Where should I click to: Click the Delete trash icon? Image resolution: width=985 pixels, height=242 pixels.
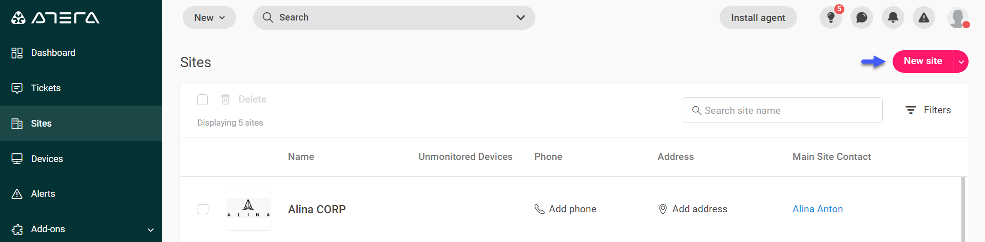pyautogui.click(x=225, y=99)
